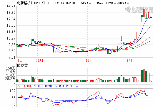Click the 30PMA legend label
Viewport: 153px width, 107px height.
click(x=122, y=3)
